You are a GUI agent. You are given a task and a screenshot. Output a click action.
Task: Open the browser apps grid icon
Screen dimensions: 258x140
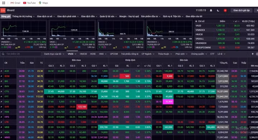point(4,3)
